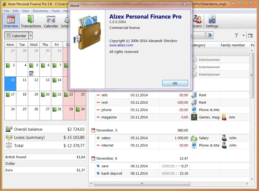Click the minus icon on utils row
The image size is (259, 191).
[x=98, y=95]
